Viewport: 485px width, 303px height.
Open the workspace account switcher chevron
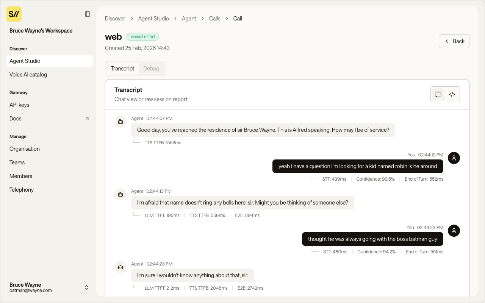[x=86, y=287]
